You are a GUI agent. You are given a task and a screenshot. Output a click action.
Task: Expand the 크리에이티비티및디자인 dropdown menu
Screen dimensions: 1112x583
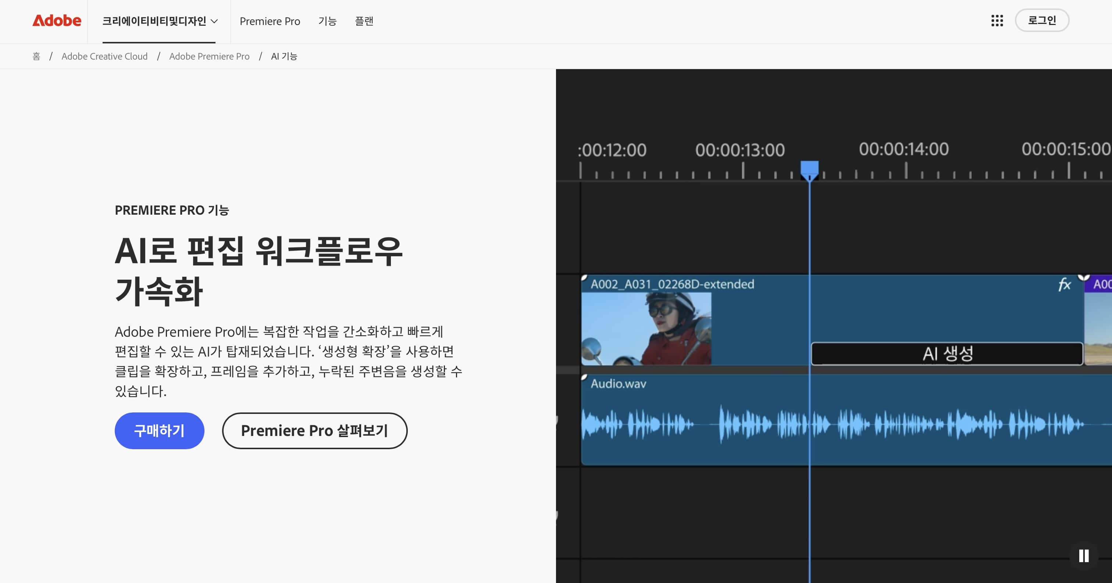(x=160, y=21)
